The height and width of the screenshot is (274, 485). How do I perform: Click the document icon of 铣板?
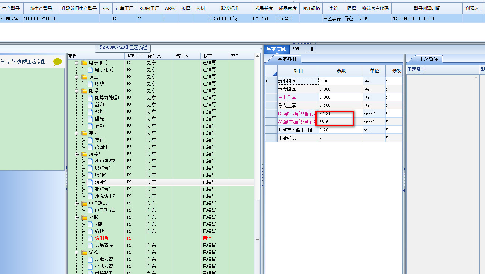tap(90, 231)
